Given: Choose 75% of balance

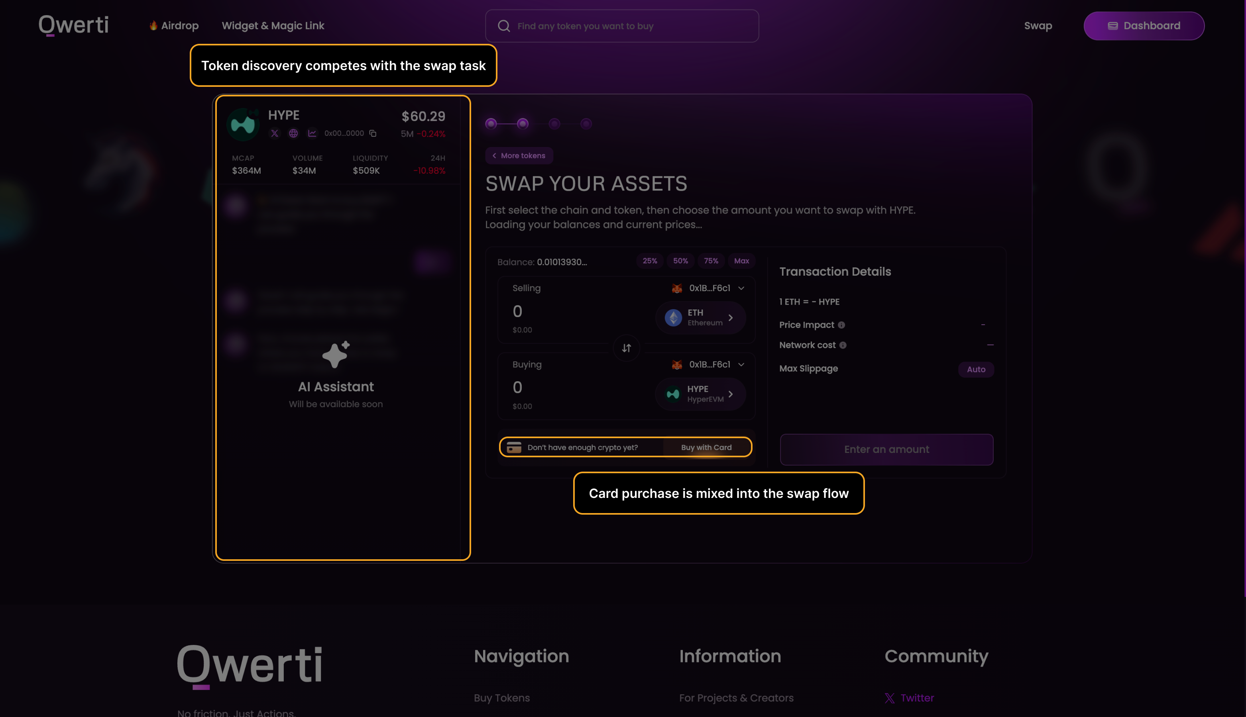Looking at the screenshot, I should point(711,261).
